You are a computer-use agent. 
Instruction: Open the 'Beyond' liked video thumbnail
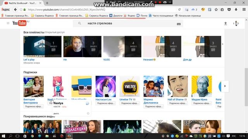[202, 127]
